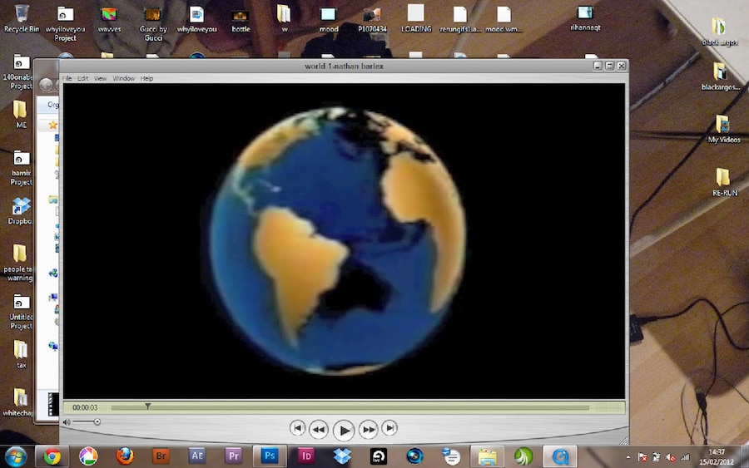Click the volume slider knob
Screen dimensions: 749x468
point(97,422)
